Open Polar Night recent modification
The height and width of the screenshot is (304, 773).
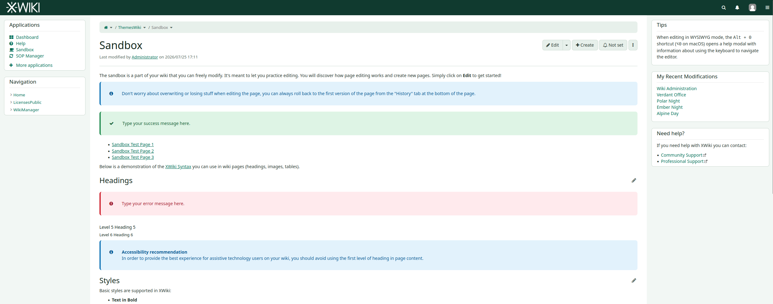pyautogui.click(x=668, y=101)
